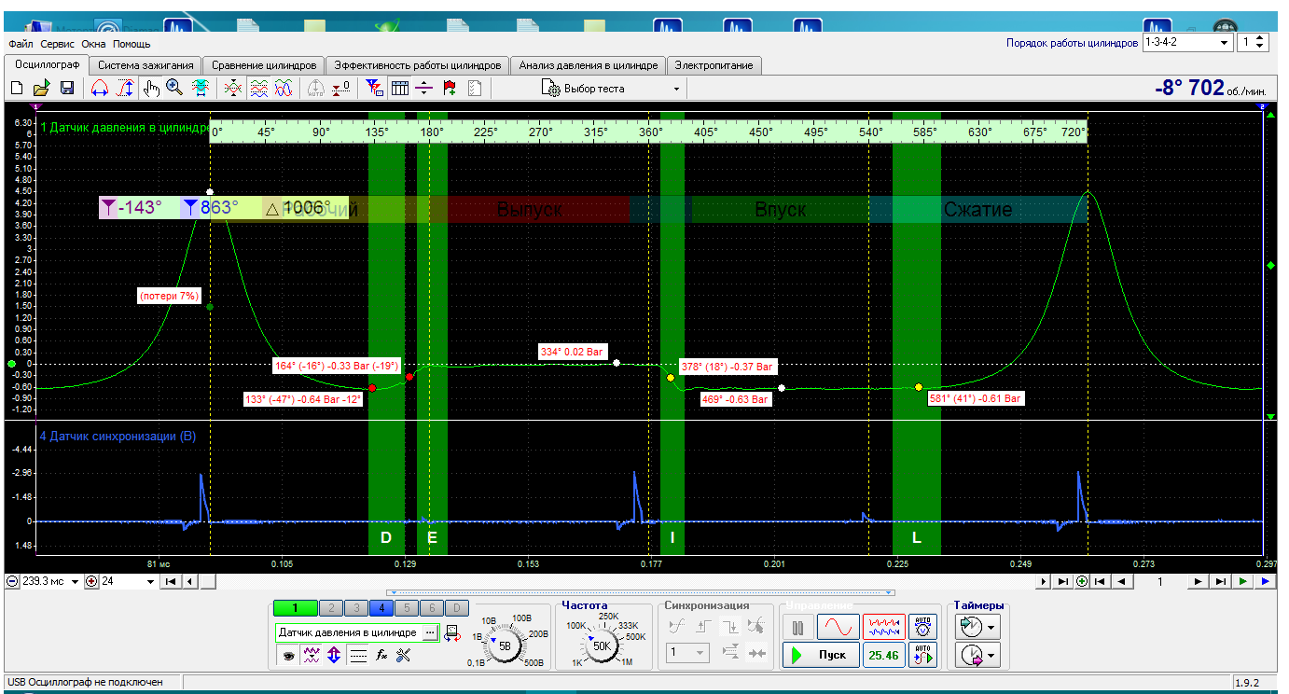This screenshot has width=1289, height=694.
Task: Open the Файл menu
Action: pos(21,44)
